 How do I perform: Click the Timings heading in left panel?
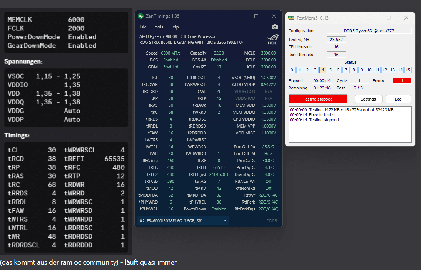(x=17, y=135)
